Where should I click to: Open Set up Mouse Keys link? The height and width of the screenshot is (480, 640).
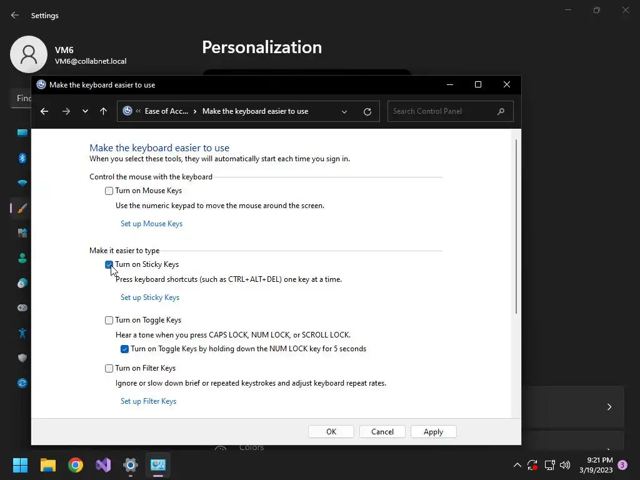[x=151, y=224]
